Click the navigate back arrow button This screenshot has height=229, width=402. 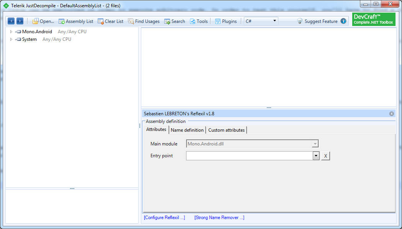click(11, 21)
